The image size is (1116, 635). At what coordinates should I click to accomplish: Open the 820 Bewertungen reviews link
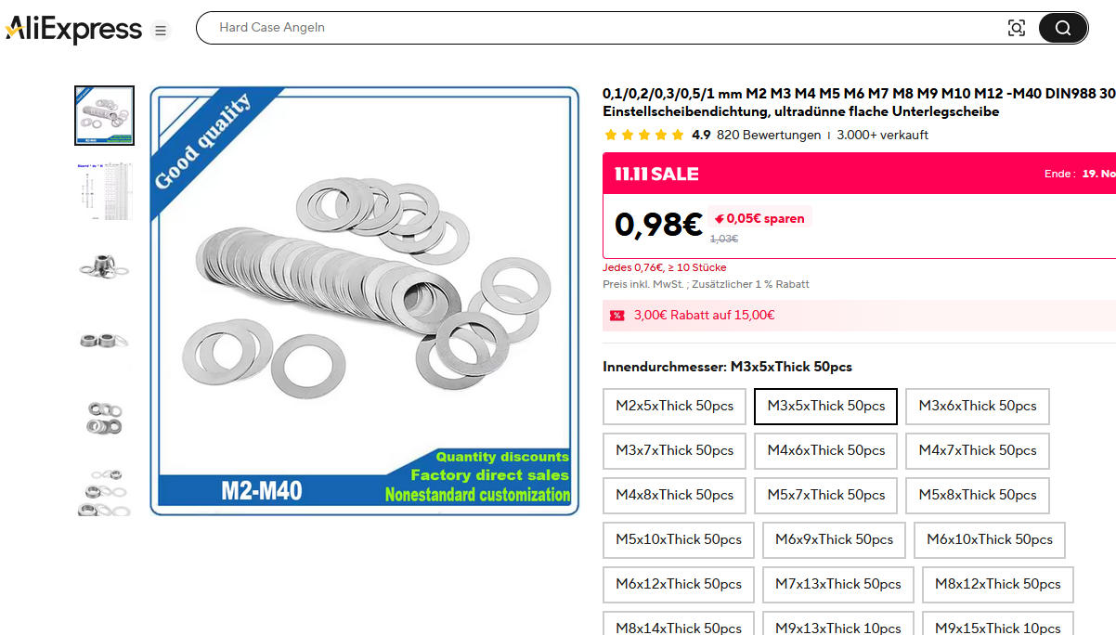[x=769, y=135]
